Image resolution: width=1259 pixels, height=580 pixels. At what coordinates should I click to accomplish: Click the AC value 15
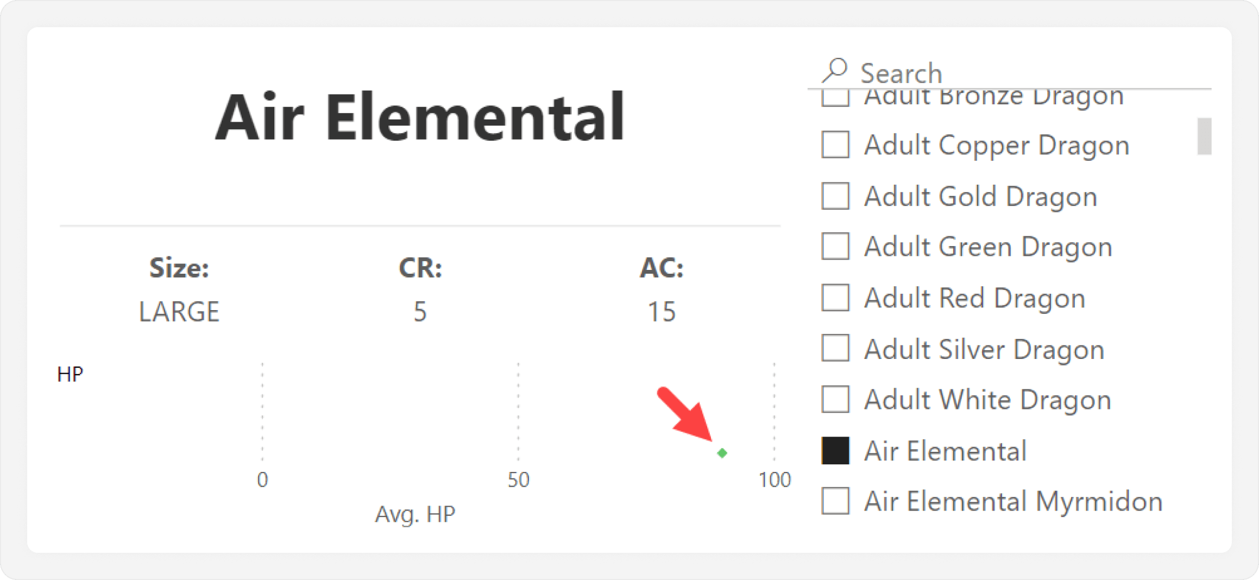coord(662,312)
